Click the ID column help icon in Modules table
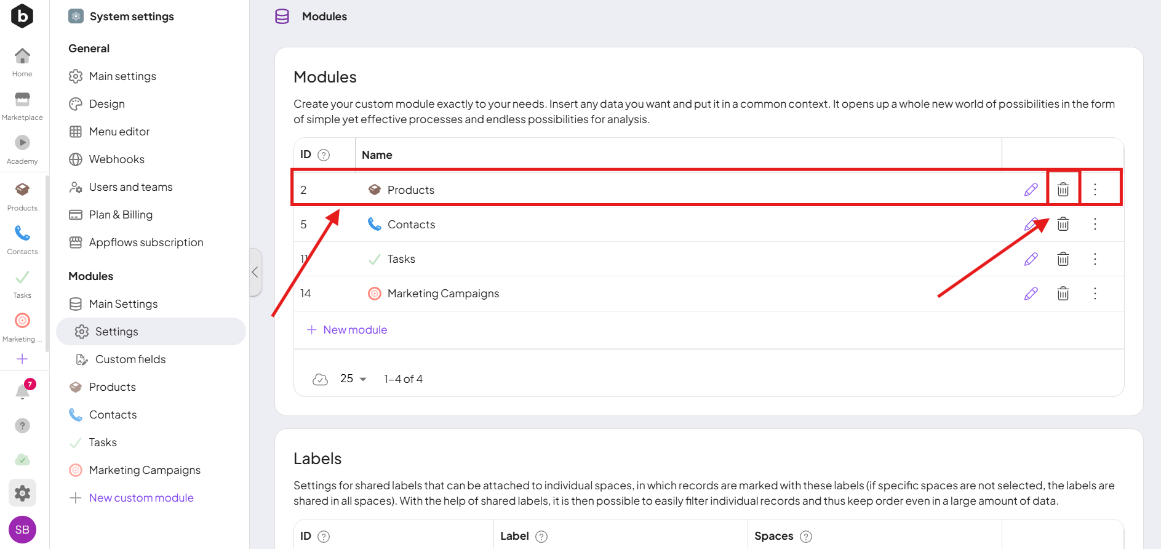Screen dimensions: 1161x549 (324, 155)
